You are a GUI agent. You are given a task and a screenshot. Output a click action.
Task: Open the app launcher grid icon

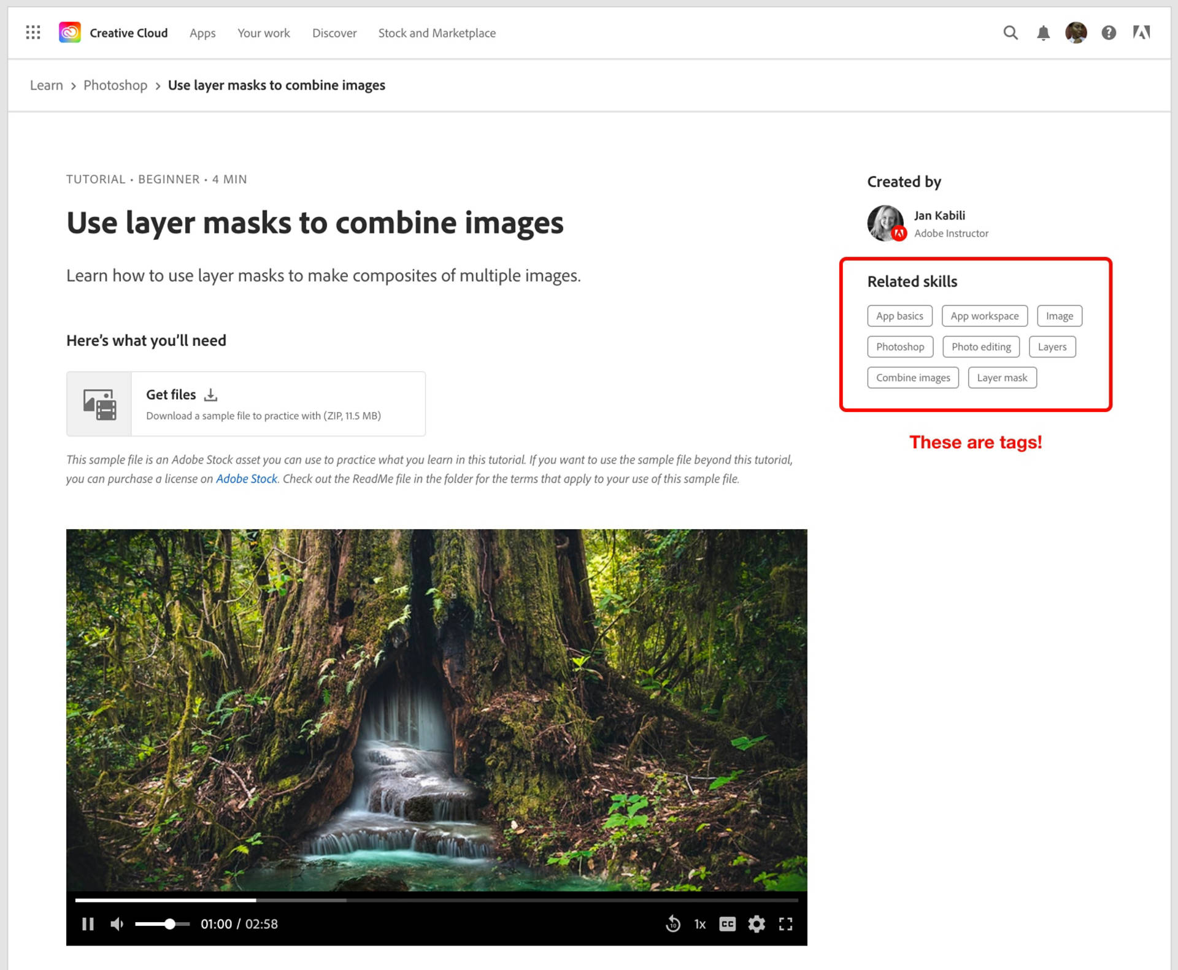coord(33,32)
